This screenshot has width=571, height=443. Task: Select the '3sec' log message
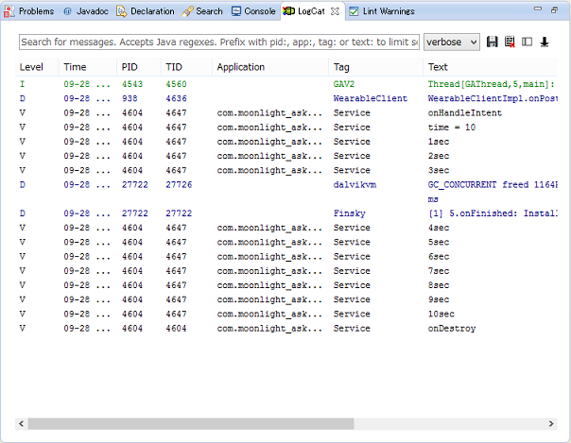tap(439, 170)
